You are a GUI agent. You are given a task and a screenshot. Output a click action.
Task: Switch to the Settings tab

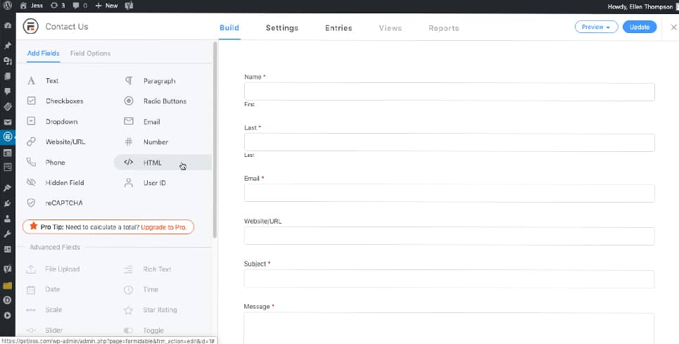coord(282,27)
